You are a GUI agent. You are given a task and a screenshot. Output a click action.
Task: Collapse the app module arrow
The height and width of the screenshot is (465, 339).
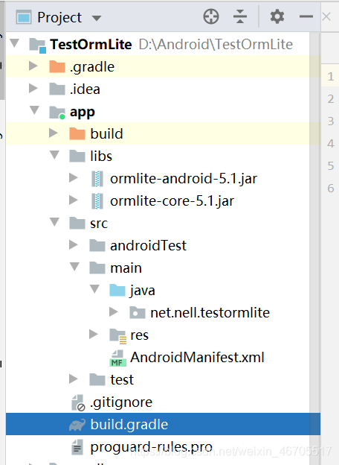coord(35,110)
